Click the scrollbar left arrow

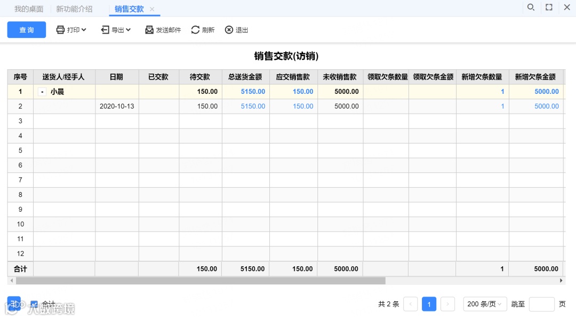coord(12,281)
